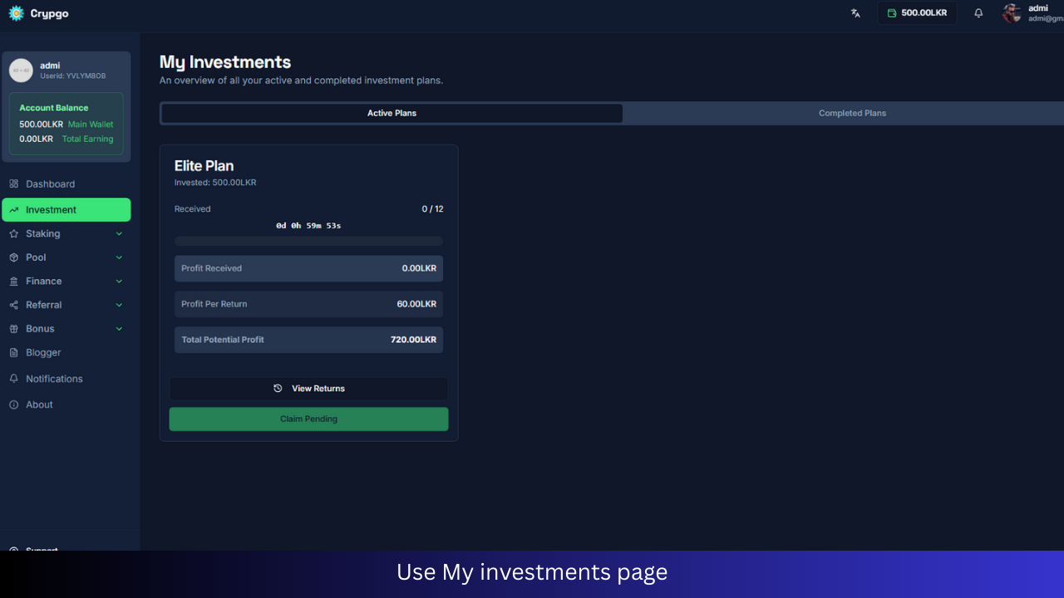Open the Notifications sidebar entry

coord(54,379)
